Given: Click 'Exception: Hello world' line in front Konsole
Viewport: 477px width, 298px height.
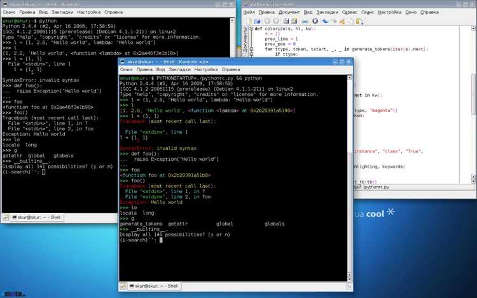Looking at the screenshot, I should coord(151,202).
